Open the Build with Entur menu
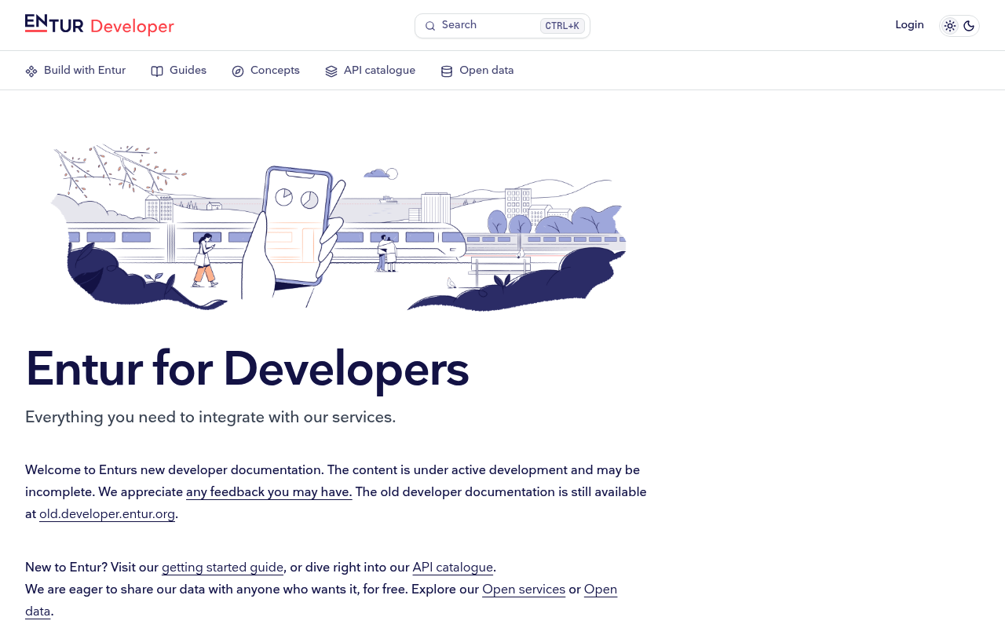Image resolution: width=1005 pixels, height=628 pixels. tap(75, 71)
